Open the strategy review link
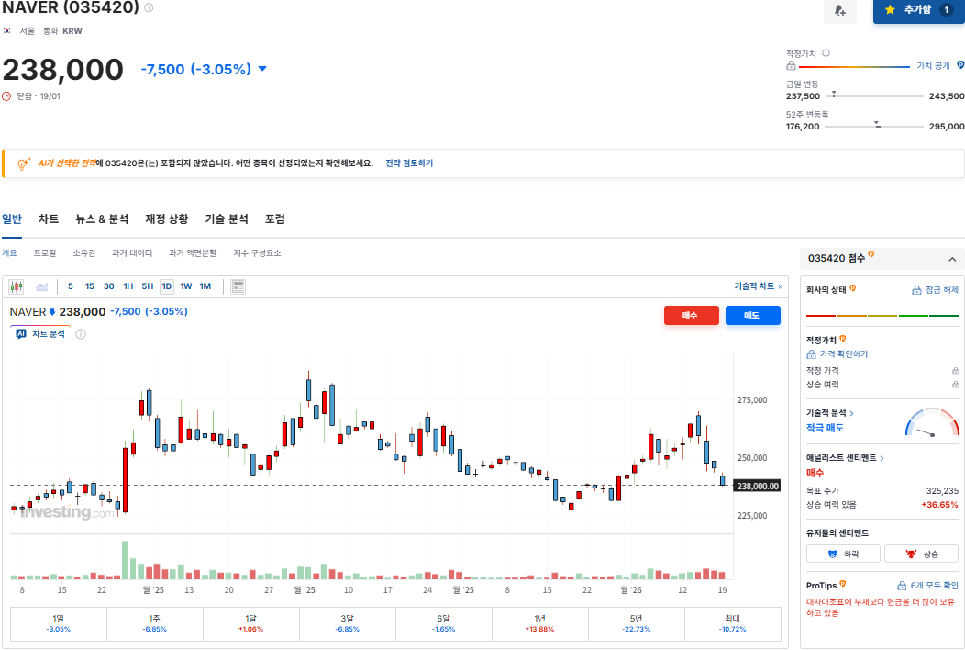 [409, 163]
